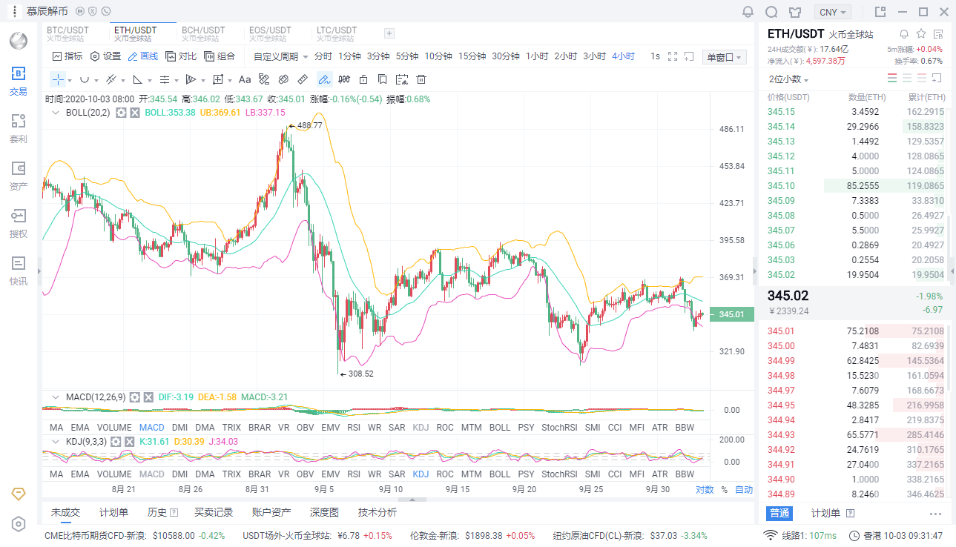The image size is (956, 547).
Task: Toggle 画线 drawing toolbar
Action: pos(143,56)
